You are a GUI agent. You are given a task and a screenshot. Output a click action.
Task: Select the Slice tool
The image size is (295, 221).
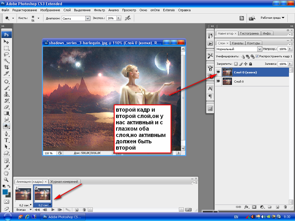point(6,73)
